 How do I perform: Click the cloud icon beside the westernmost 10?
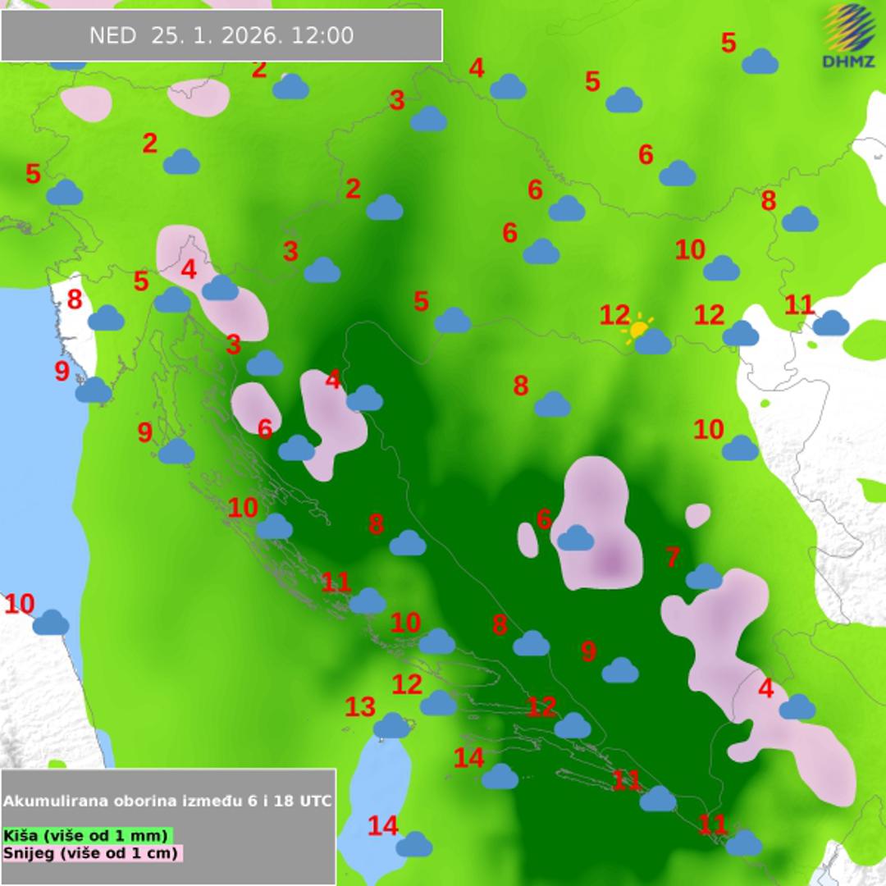click(51, 623)
